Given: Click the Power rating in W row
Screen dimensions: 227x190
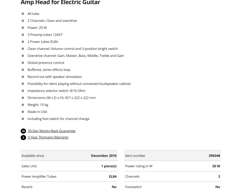Looking at the screenshot, I should coord(173,166).
